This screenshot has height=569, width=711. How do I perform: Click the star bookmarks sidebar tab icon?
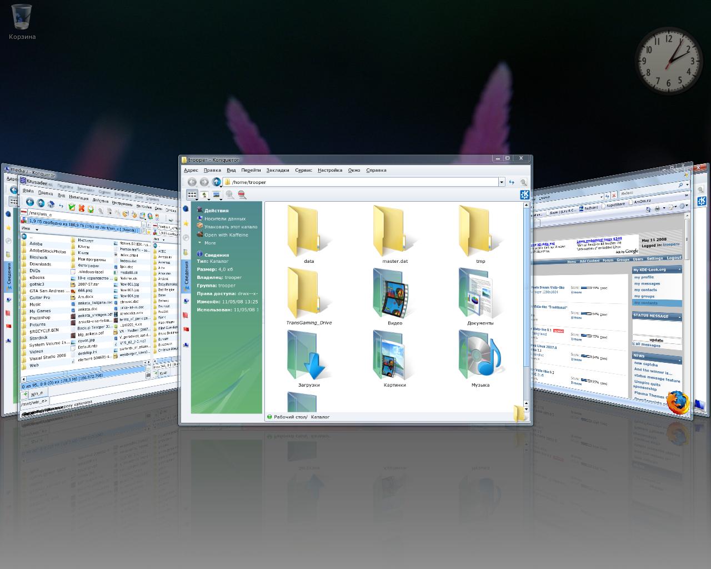pos(186,223)
